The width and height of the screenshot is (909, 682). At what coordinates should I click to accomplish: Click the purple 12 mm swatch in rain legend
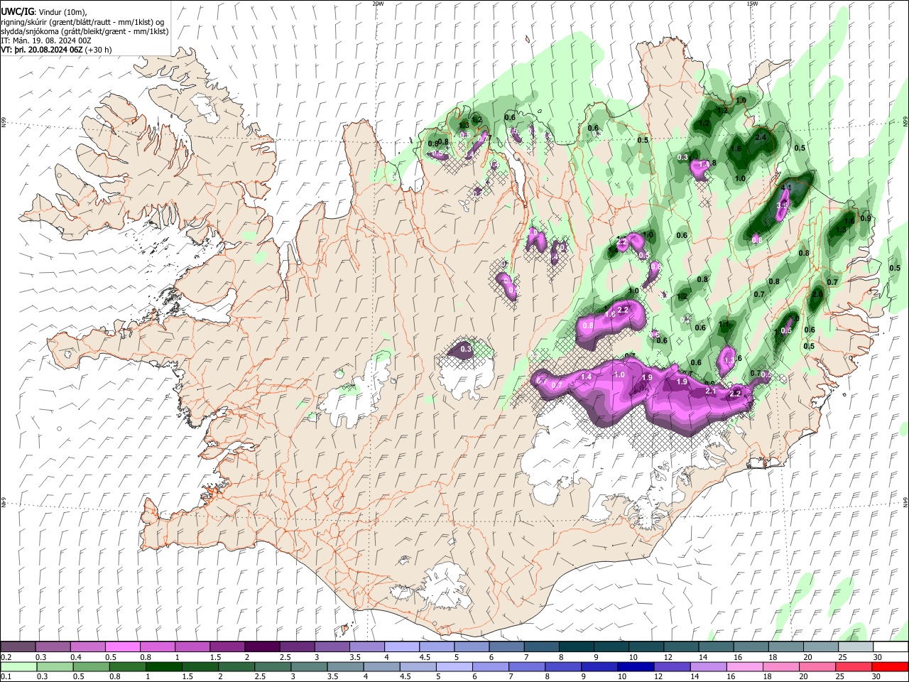pyautogui.click(x=672, y=667)
